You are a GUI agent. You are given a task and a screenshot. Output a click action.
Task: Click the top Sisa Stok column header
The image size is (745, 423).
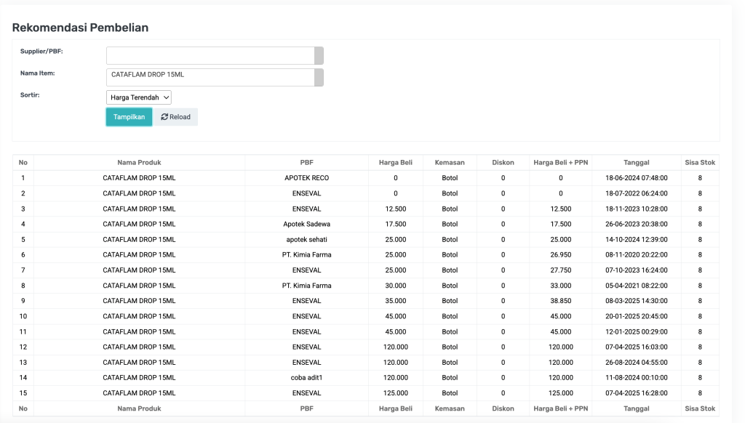700,163
